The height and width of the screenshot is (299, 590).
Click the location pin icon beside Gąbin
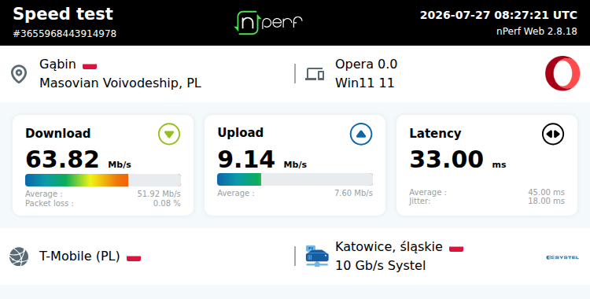coord(19,74)
